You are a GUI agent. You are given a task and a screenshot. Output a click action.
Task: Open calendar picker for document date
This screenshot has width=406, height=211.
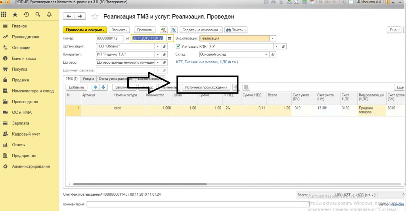click(170, 38)
